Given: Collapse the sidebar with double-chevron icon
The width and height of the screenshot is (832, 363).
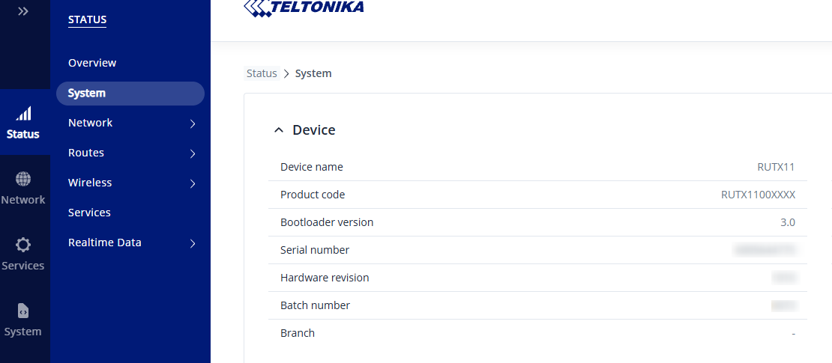Looking at the screenshot, I should [x=23, y=11].
